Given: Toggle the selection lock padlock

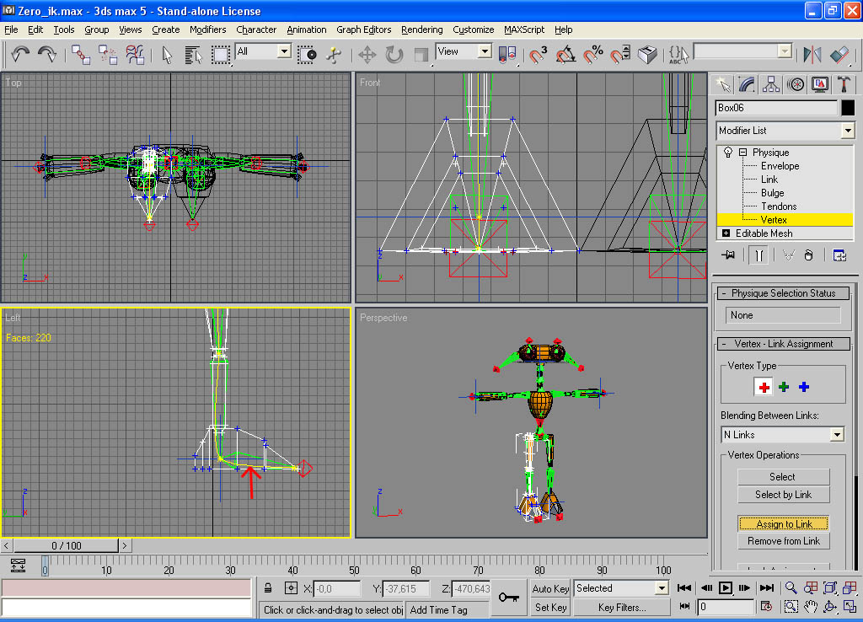Looking at the screenshot, I should pyautogui.click(x=267, y=588).
